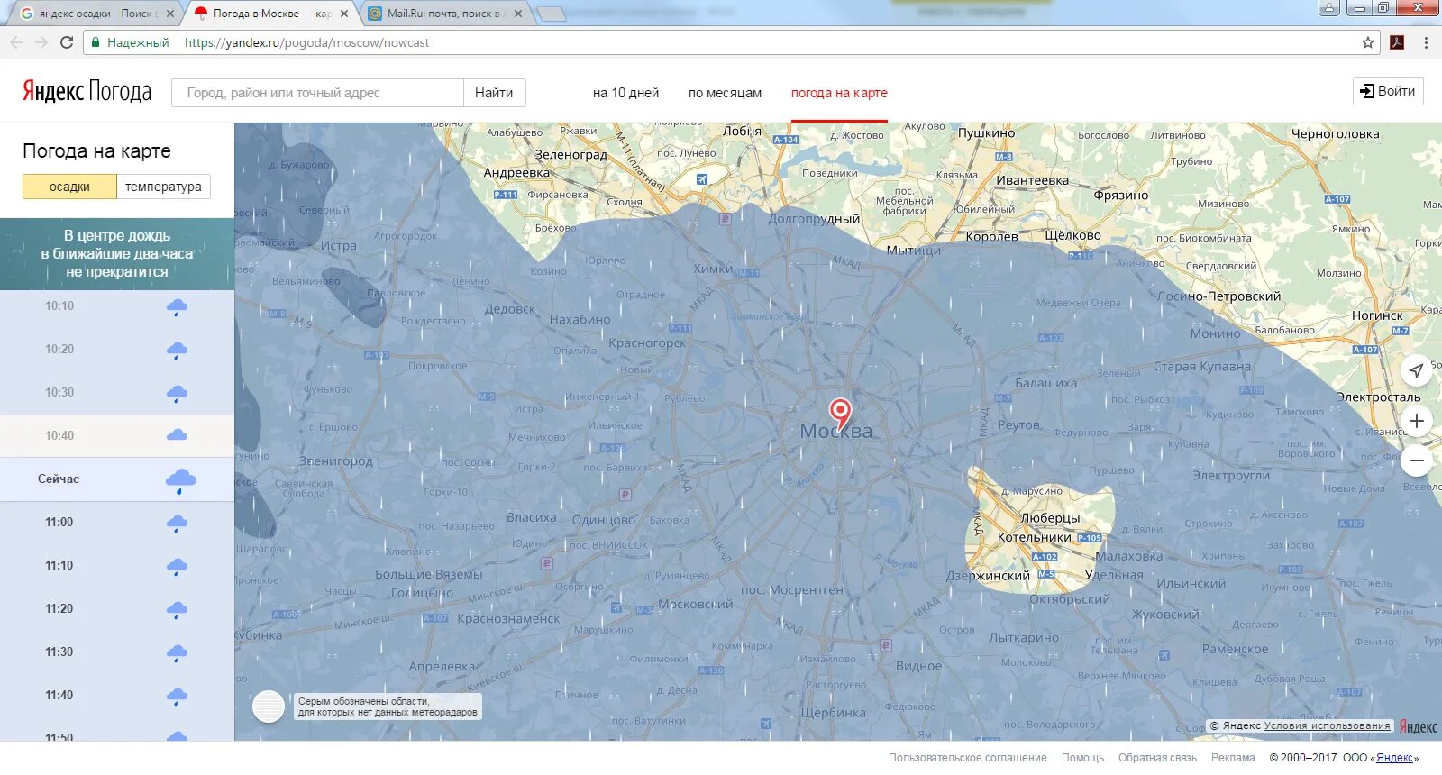Zoom out the map with minus button
The width and height of the screenshot is (1442, 775).
[x=1417, y=460]
